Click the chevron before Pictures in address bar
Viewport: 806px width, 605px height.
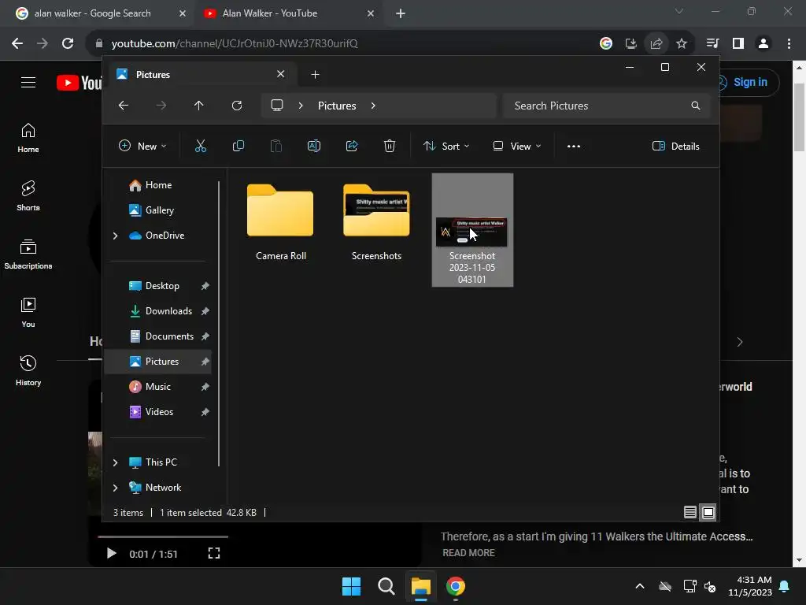pyautogui.click(x=301, y=106)
